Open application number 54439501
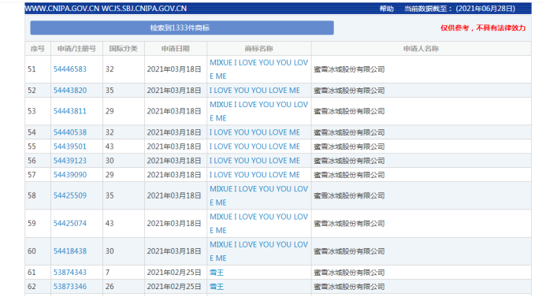This screenshot has height=297, width=546. point(70,147)
